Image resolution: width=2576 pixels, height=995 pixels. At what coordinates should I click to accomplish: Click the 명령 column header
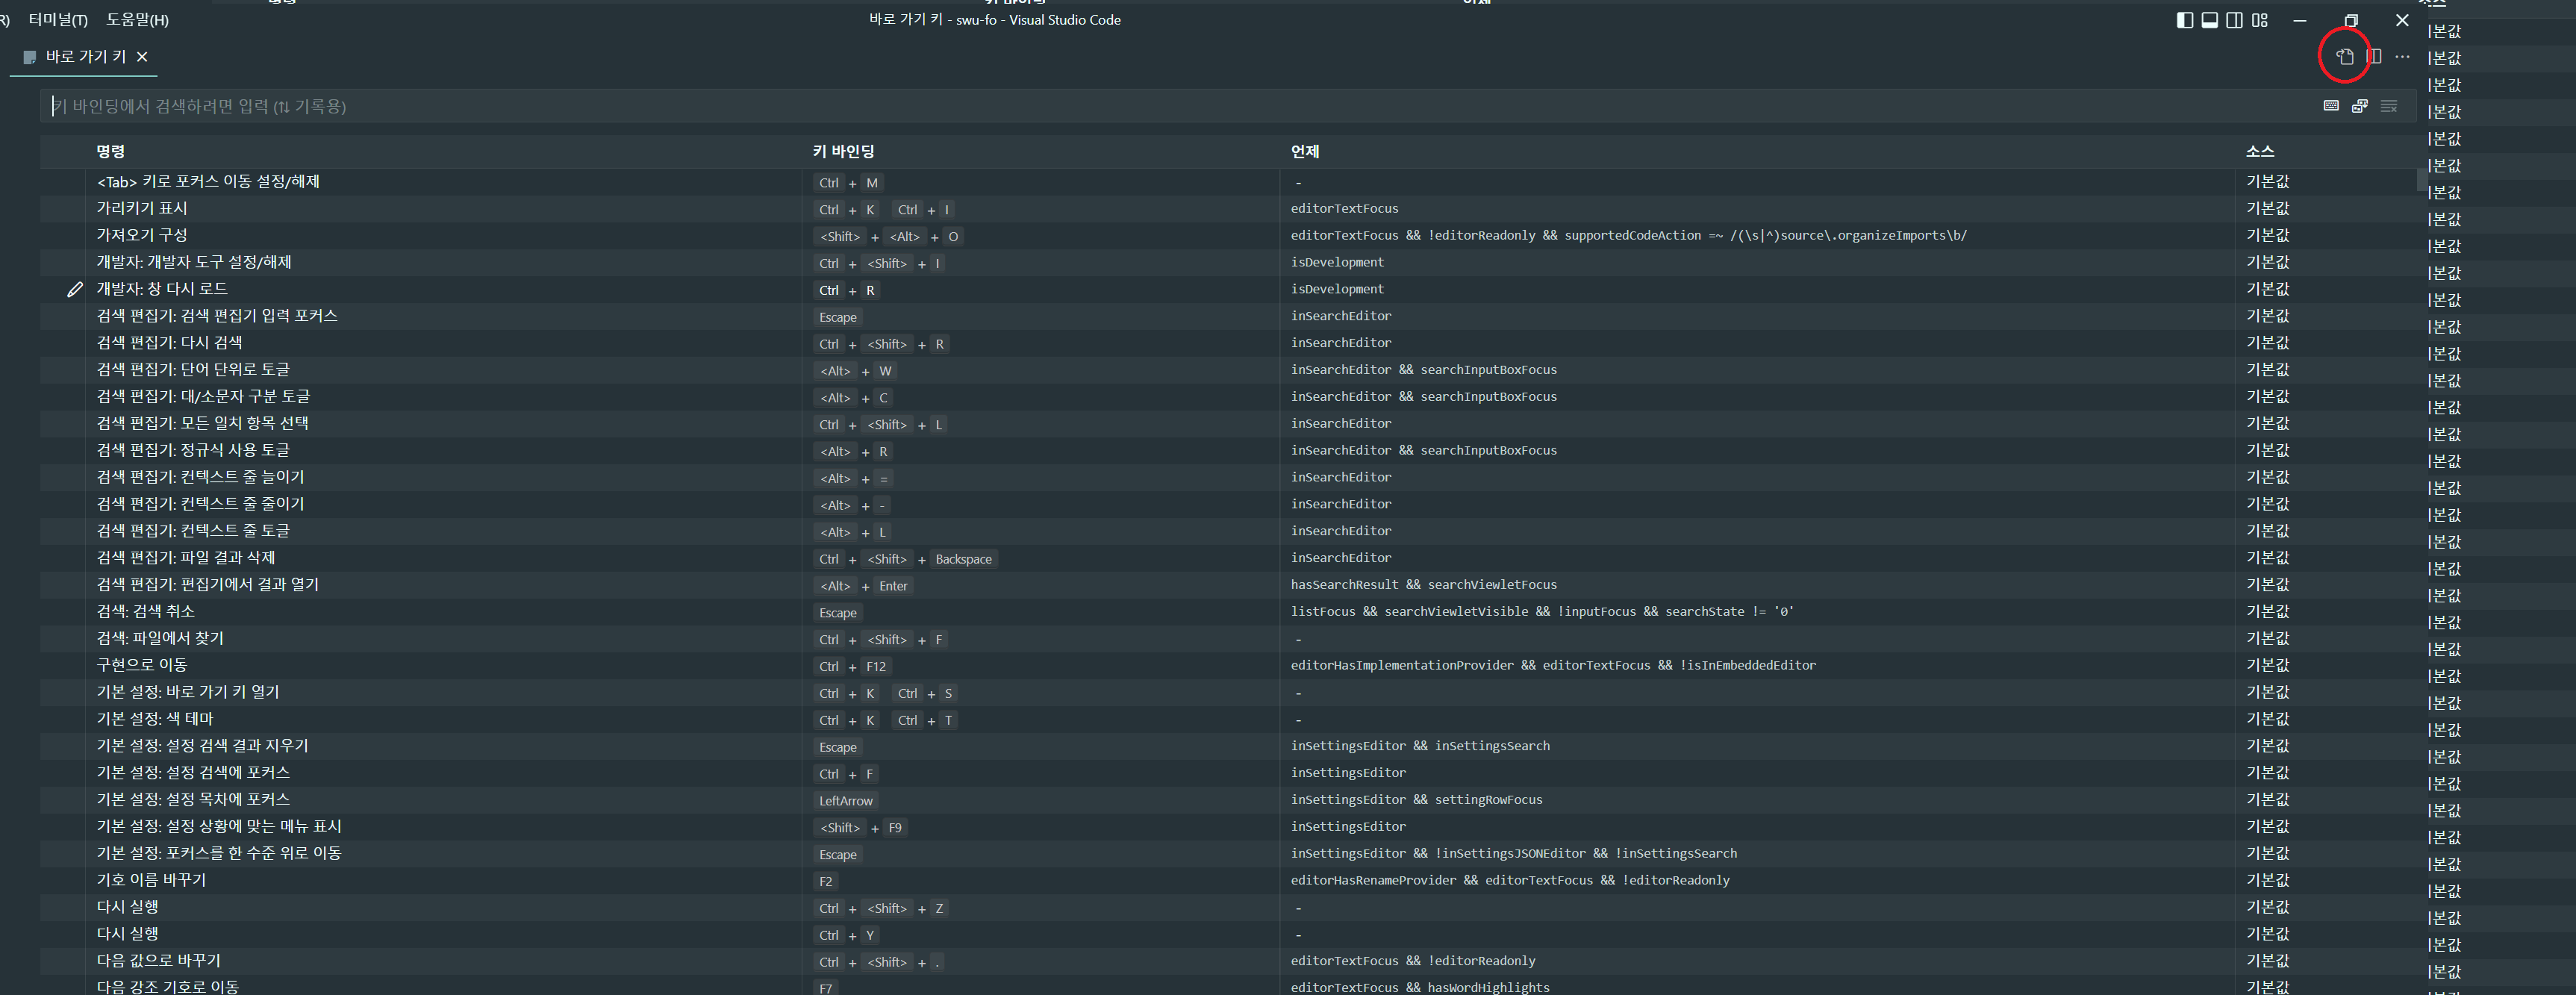click(111, 151)
